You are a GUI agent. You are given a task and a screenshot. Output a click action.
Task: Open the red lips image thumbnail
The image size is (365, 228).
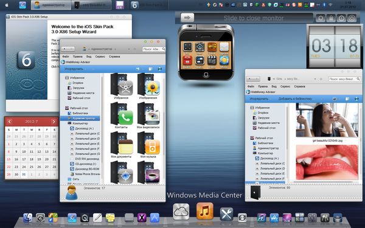(327, 162)
